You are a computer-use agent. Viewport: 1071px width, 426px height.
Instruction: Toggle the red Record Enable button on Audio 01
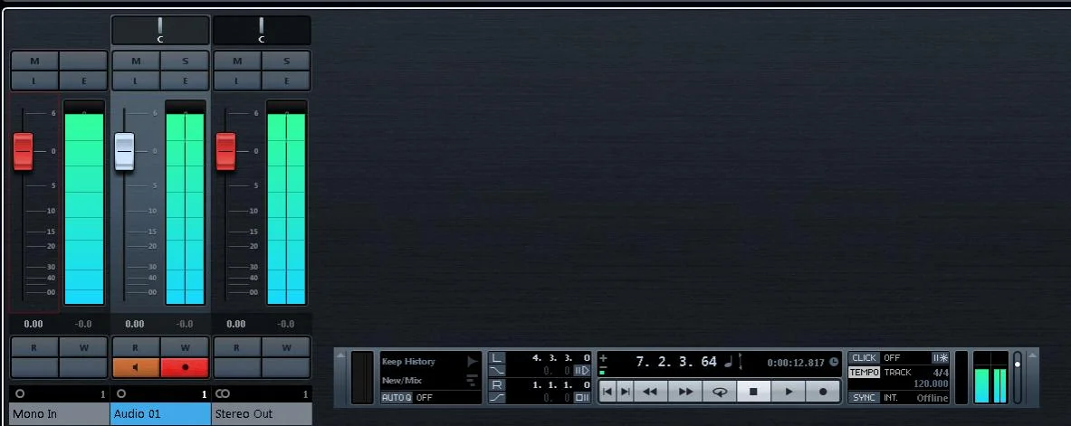185,367
